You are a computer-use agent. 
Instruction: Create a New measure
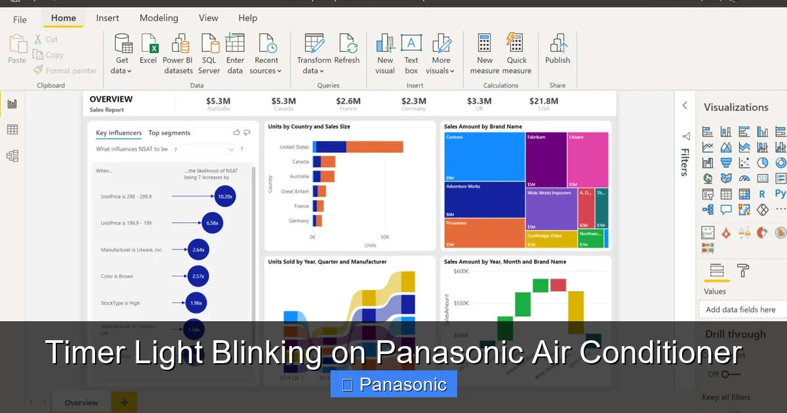pyautogui.click(x=485, y=54)
